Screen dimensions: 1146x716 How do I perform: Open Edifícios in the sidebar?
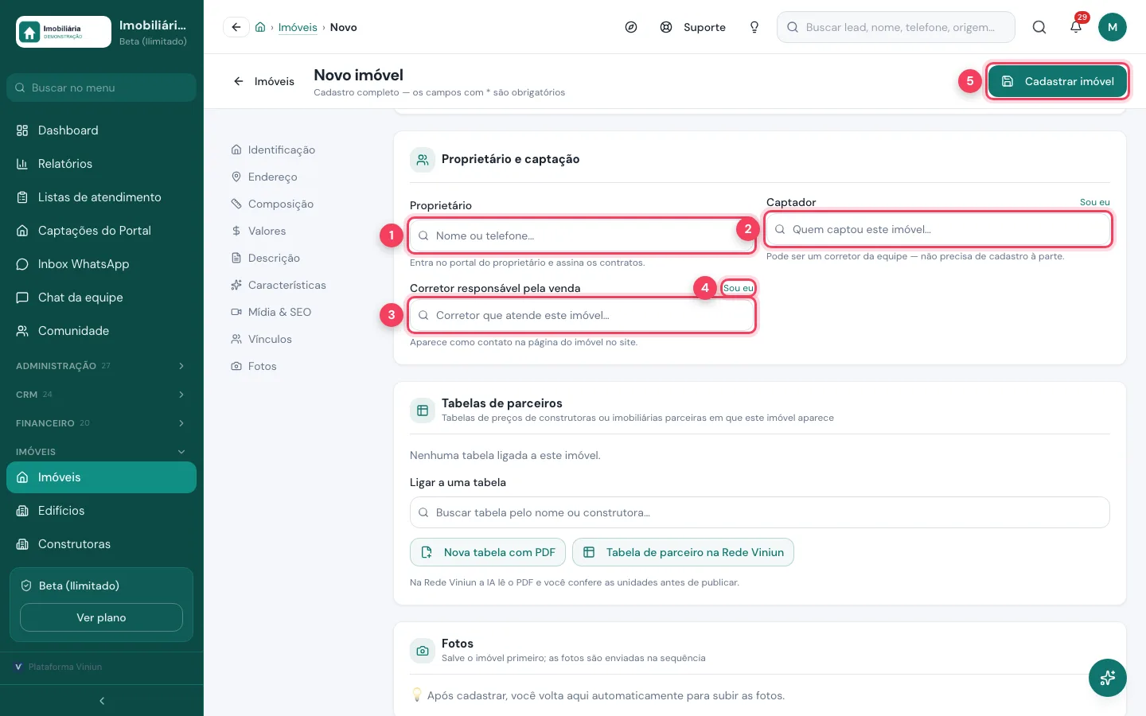click(101, 511)
